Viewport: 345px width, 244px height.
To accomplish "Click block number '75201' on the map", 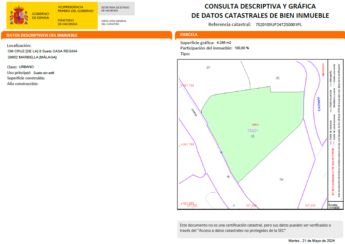I will click(253, 131).
